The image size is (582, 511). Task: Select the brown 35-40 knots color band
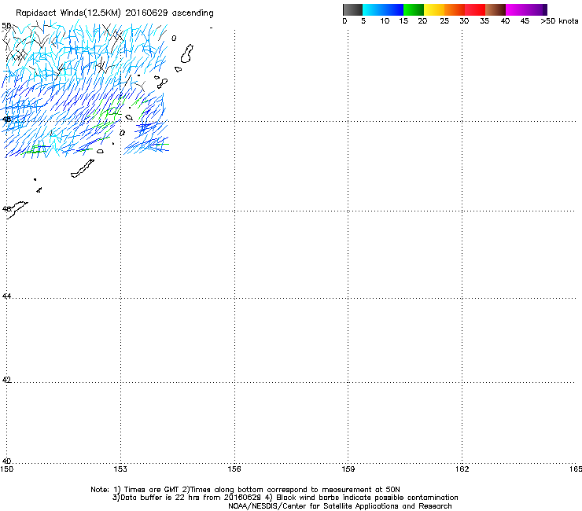495,9
